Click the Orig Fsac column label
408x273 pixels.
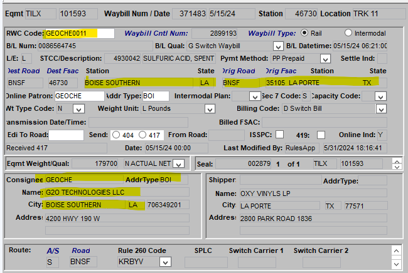281,71
